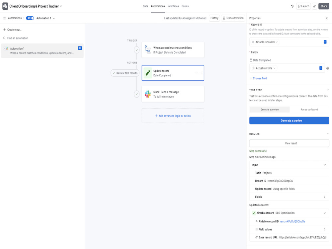Open the Update record three-dot menu
Screen dimensions: 332x249
[197, 73]
